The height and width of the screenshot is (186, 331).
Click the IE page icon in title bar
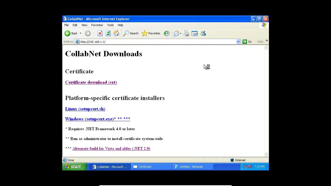point(65,19)
